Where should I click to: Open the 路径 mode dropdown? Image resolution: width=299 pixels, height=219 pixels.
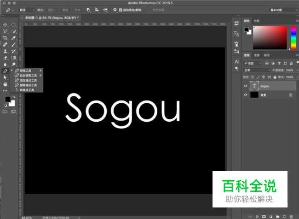(27, 10)
